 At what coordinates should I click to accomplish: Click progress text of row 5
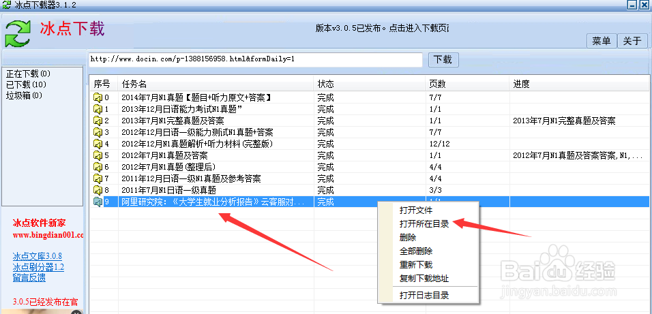coord(578,156)
